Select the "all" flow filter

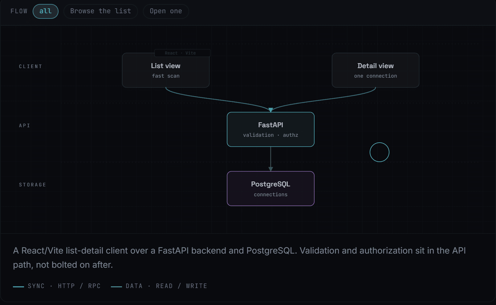(46, 11)
